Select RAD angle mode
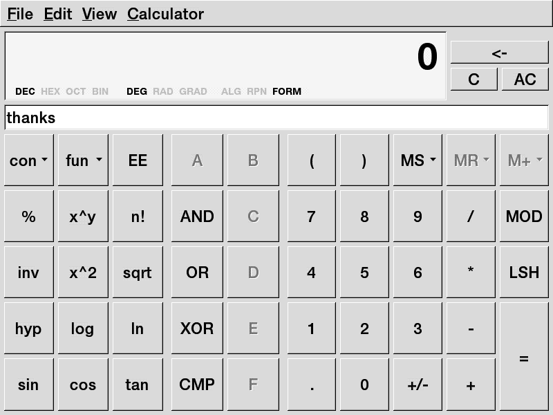This screenshot has height=415, width=553. 163,91
